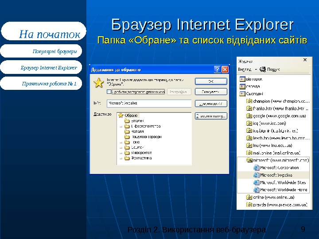
Task: Confirm with the OK button
Action: click(211, 81)
